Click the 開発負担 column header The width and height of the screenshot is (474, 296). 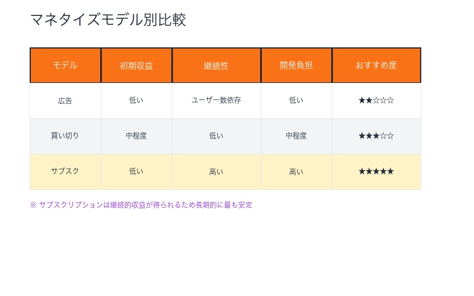point(296,65)
